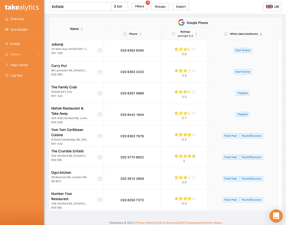Open Admin section in sidebar

[x=15, y=54]
